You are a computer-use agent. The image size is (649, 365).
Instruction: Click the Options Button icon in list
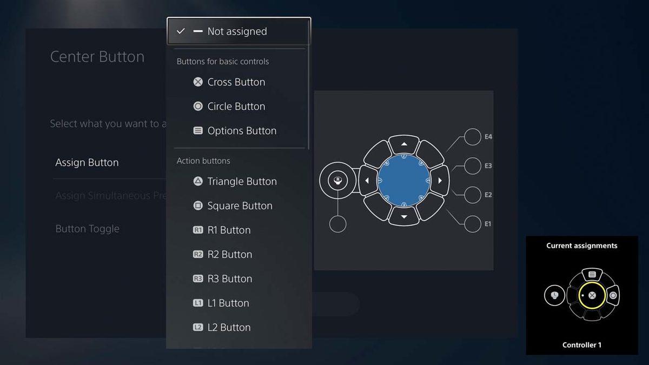pos(198,131)
